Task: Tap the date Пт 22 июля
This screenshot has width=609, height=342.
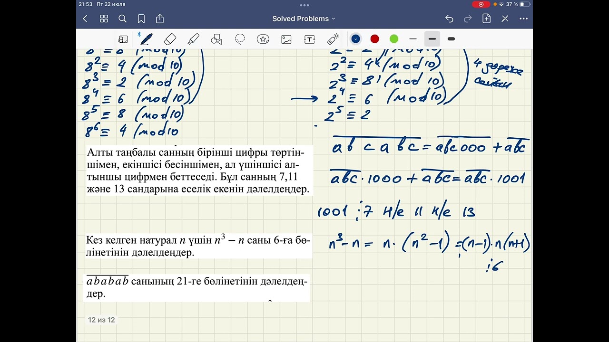Action: click(x=111, y=4)
